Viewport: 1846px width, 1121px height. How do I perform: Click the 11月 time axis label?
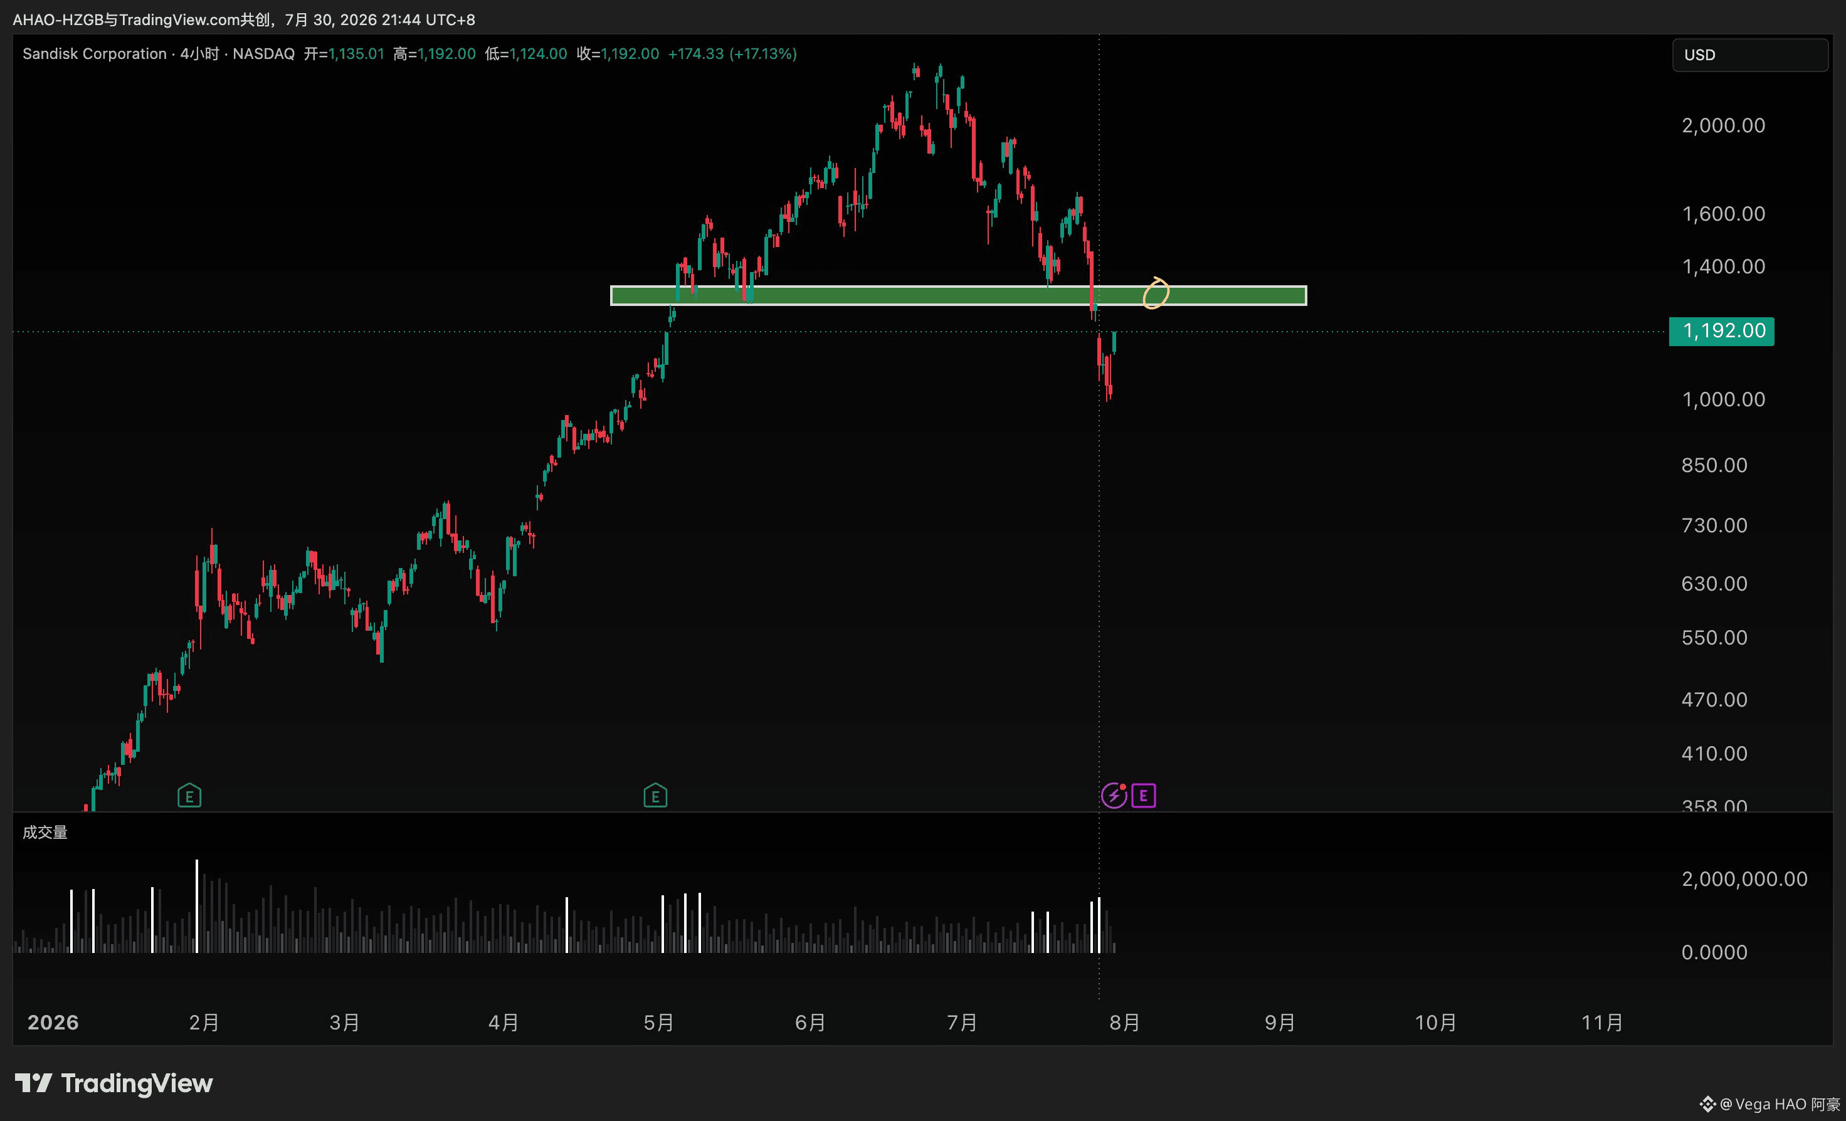click(x=1601, y=1023)
